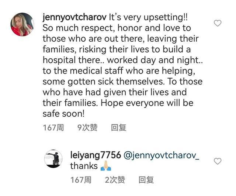This screenshot has width=236, height=196.
Task: Click the praying hands emoji
Action: (106, 166)
